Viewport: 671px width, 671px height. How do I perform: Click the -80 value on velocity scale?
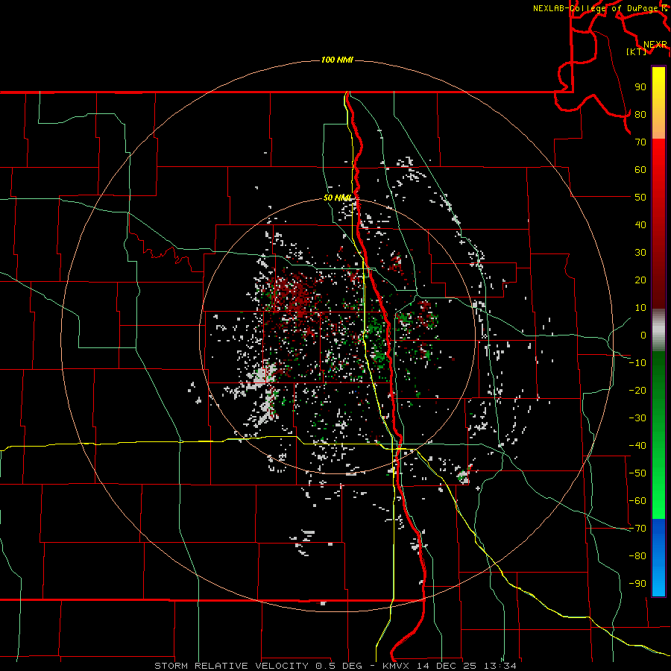coord(637,556)
